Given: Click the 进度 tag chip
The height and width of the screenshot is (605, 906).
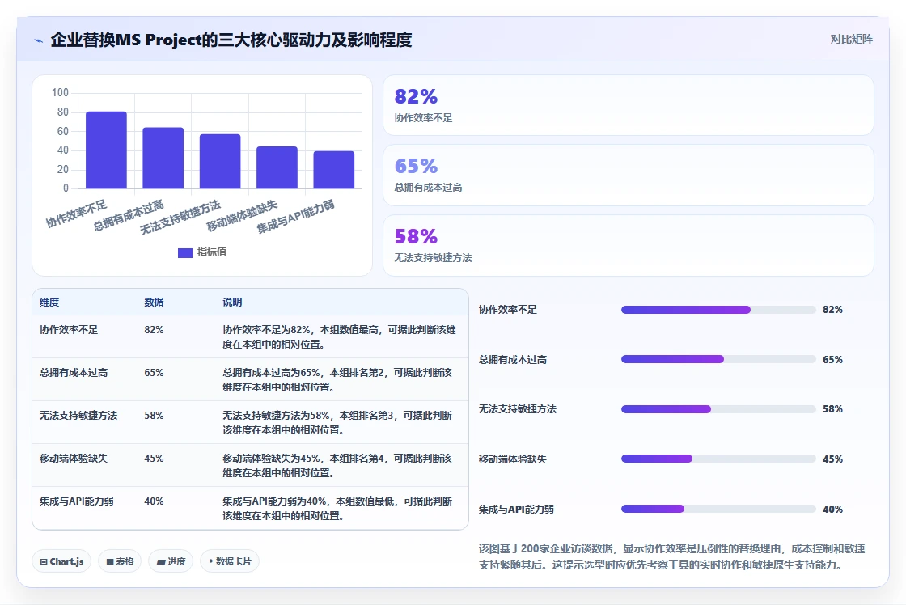Looking at the screenshot, I should tap(171, 561).
